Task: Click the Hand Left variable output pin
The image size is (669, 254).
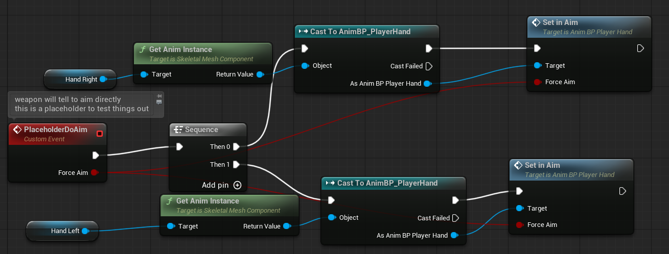Action: 85,231
